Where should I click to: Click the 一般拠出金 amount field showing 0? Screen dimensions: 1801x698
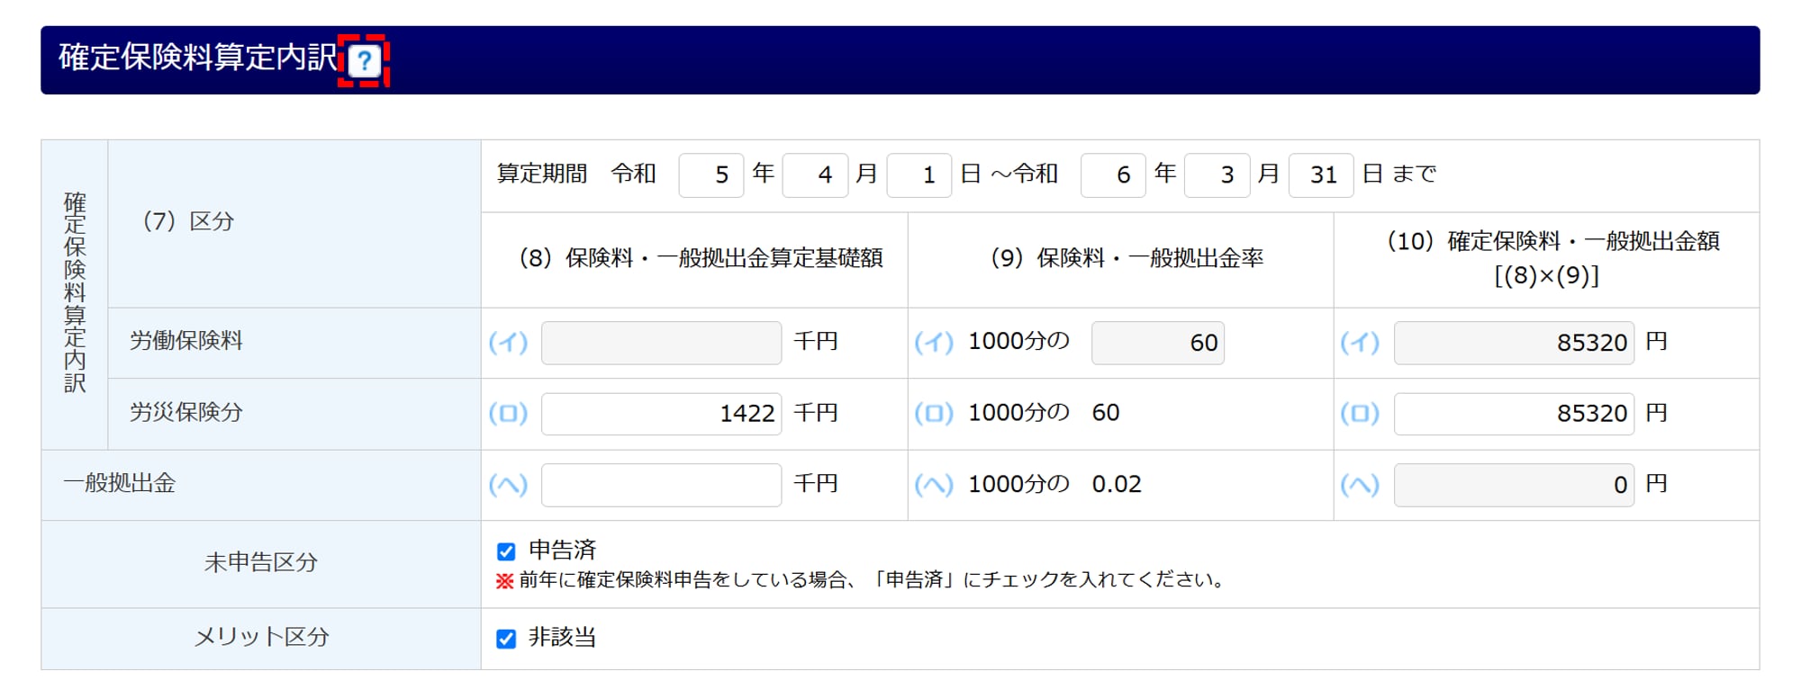[x=1514, y=485]
